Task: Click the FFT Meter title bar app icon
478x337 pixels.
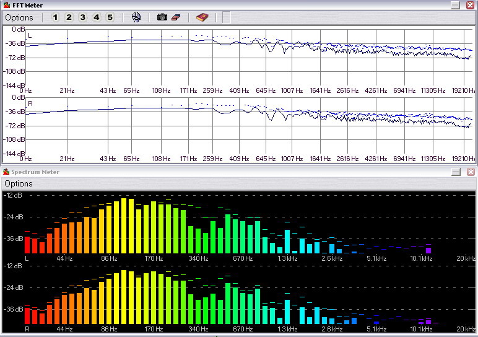Action: pyautogui.click(x=6, y=5)
